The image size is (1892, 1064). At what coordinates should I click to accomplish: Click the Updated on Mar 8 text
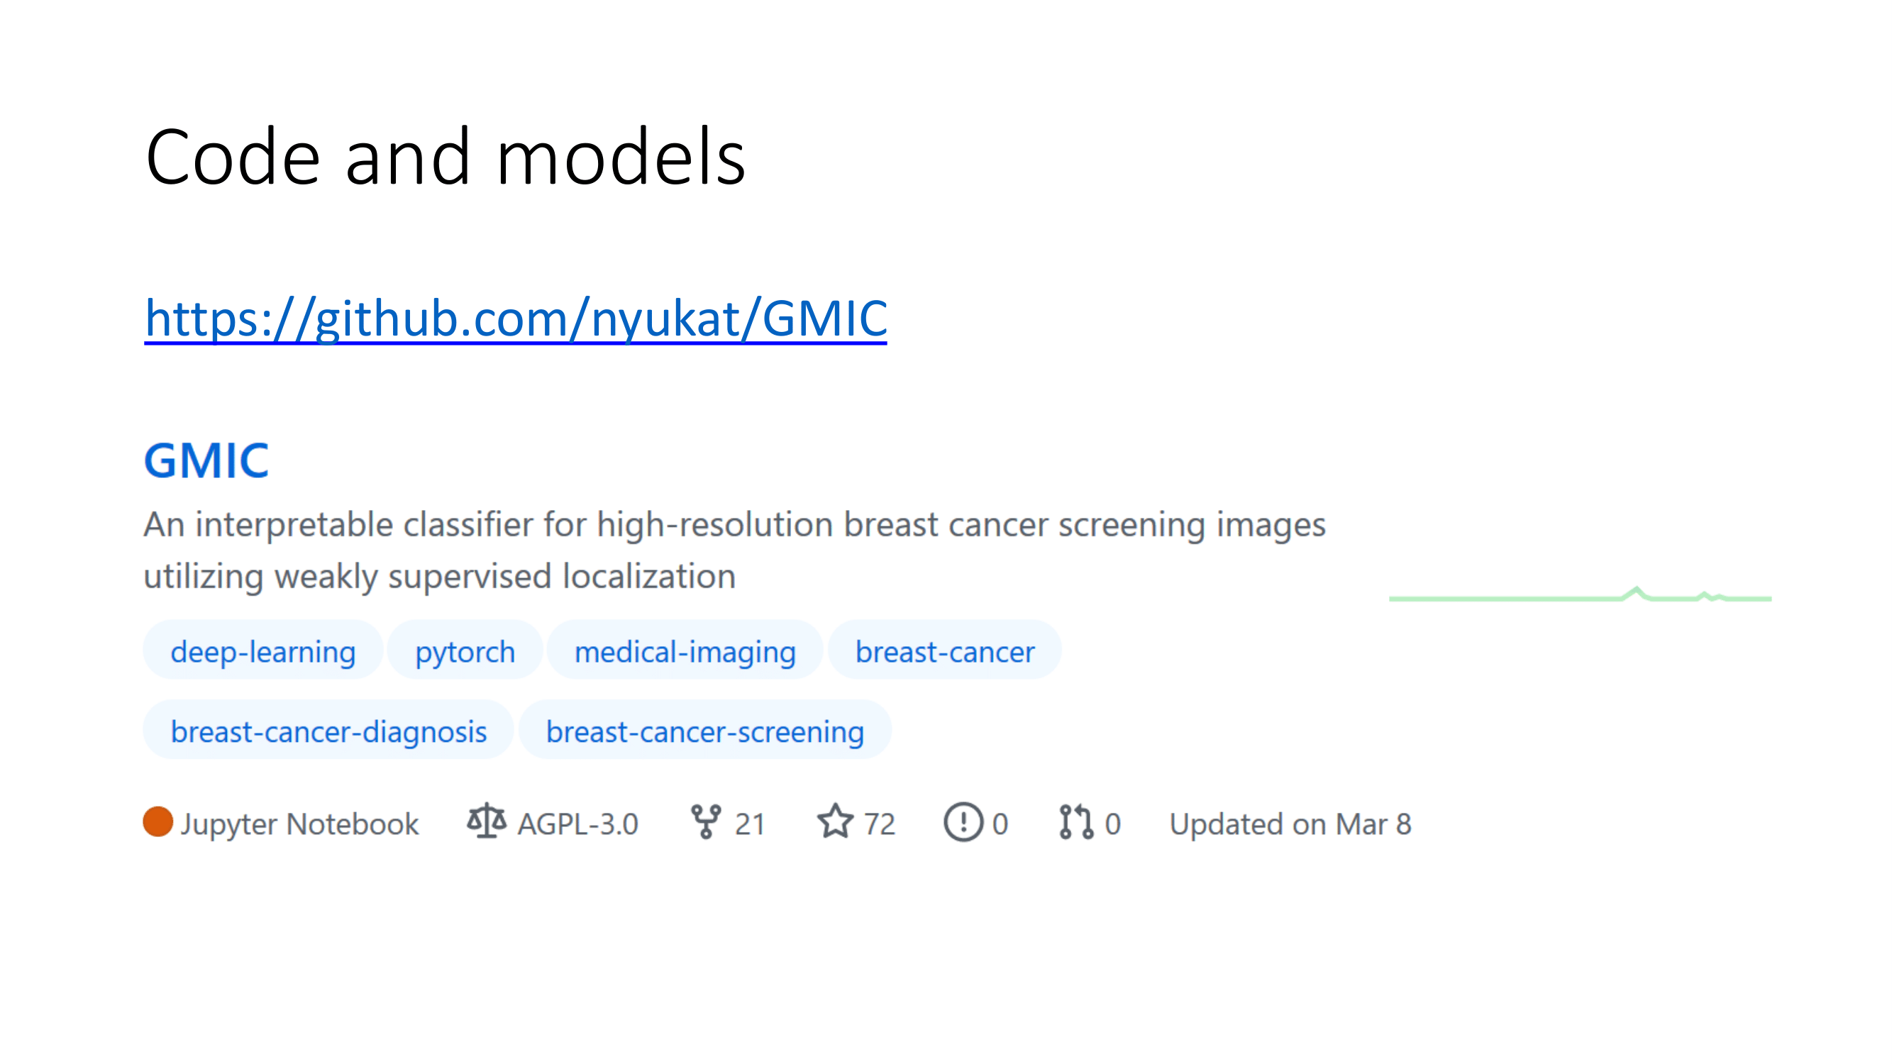[1290, 824]
